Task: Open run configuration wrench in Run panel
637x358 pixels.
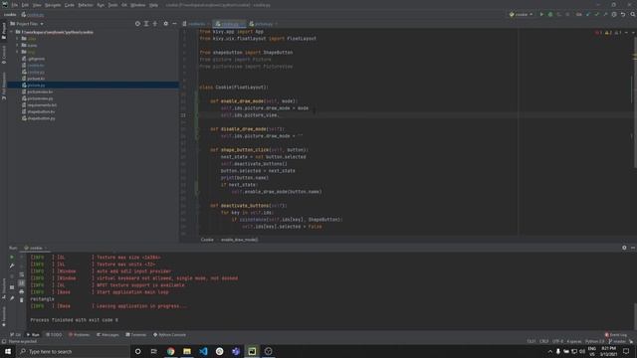Action: tap(12, 266)
